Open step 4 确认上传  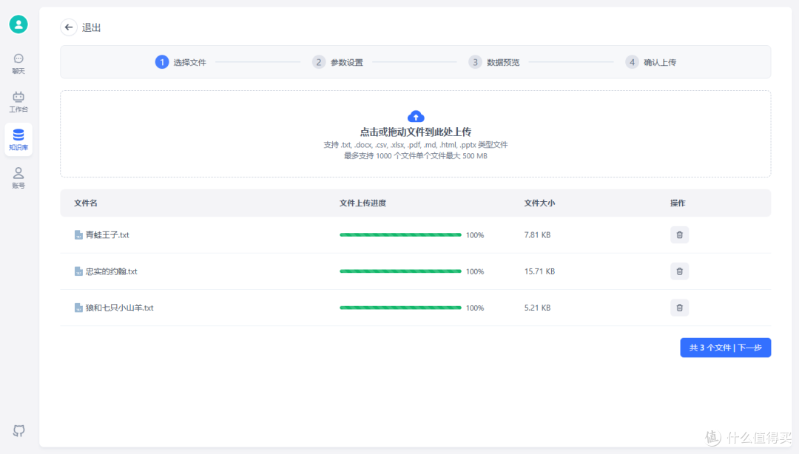pos(651,62)
